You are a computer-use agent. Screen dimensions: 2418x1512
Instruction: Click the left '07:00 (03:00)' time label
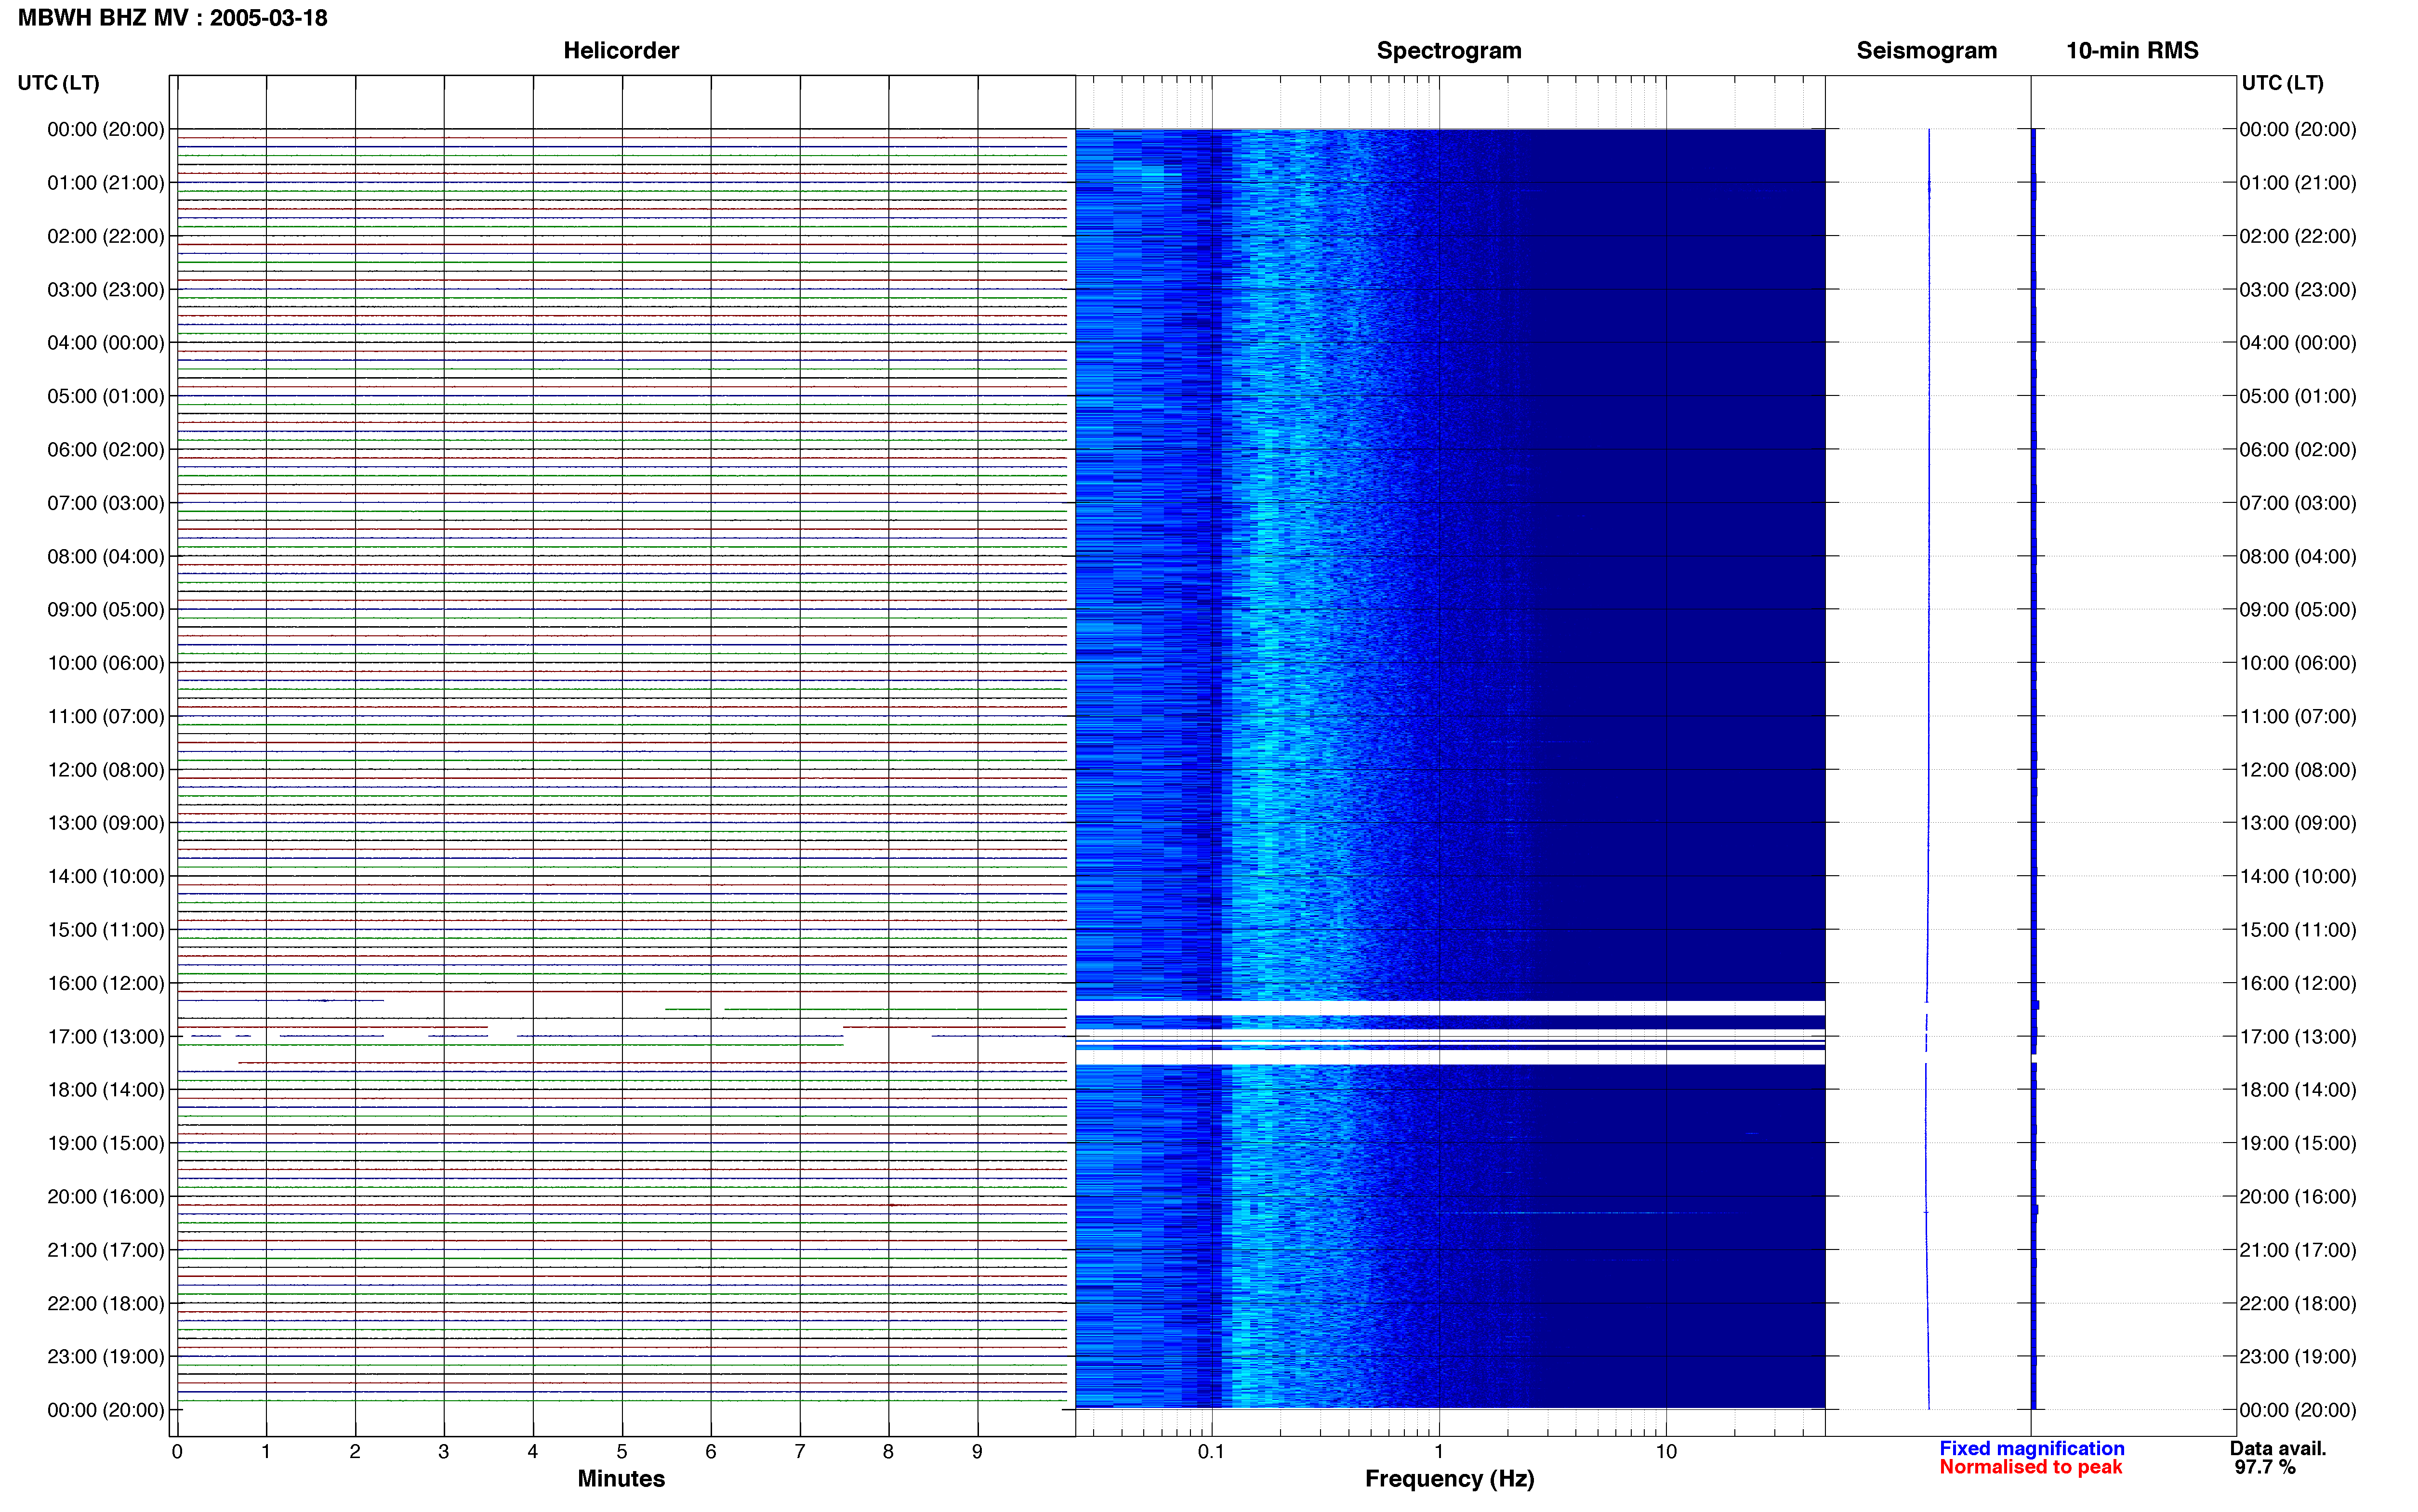point(106,503)
